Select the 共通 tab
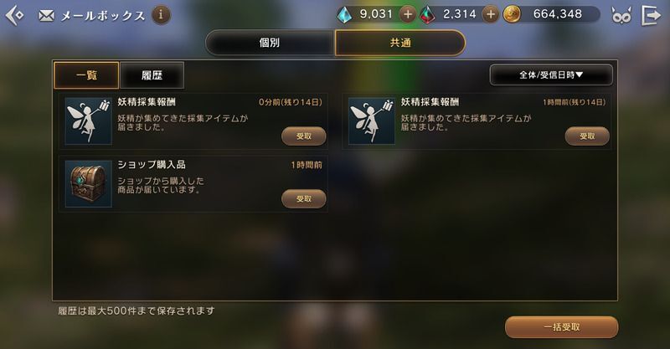Image resolution: width=670 pixels, height=349 pixels. coord(400,43)
